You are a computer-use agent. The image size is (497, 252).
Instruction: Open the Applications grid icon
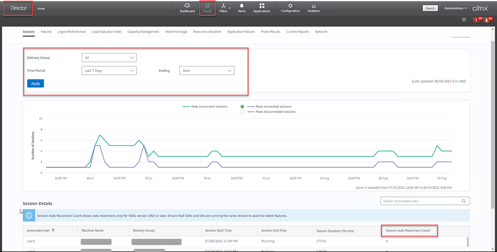coord(262,7)
